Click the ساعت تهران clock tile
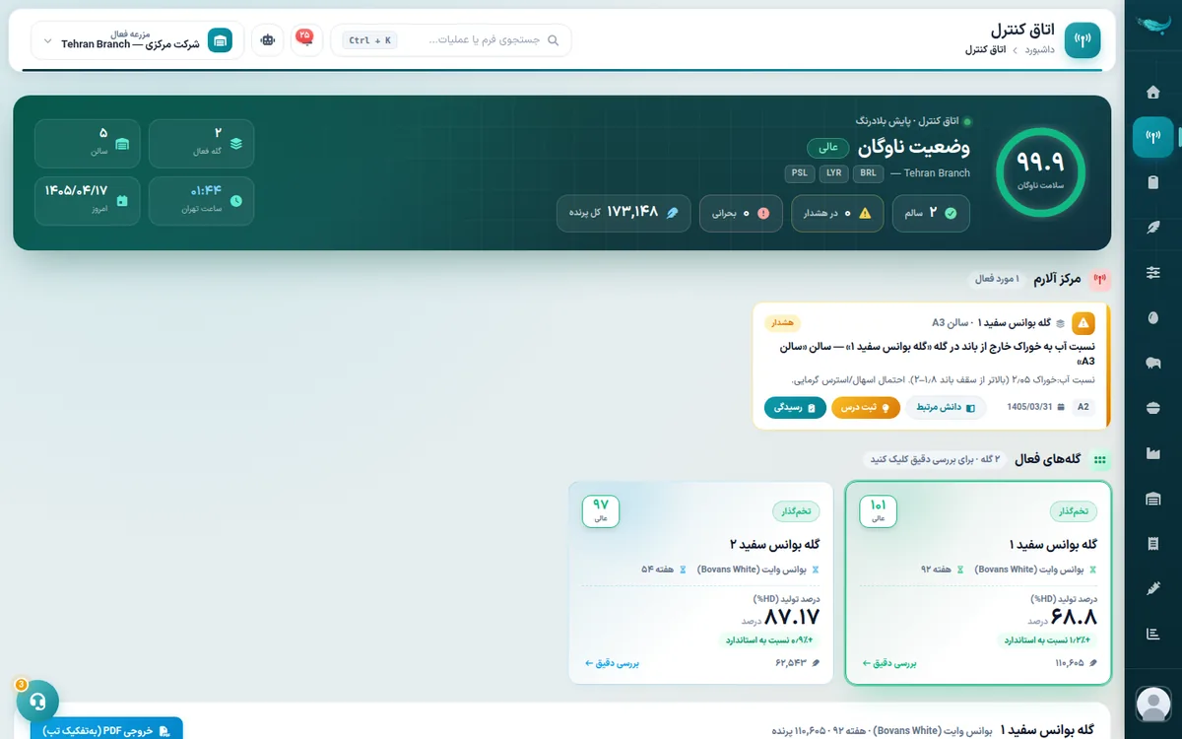Viewport: 1182px width, 739px height. pos(201,201)
